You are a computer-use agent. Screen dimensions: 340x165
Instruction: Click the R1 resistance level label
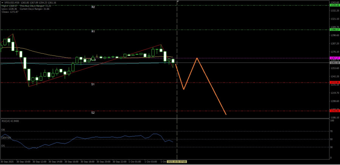93,32
